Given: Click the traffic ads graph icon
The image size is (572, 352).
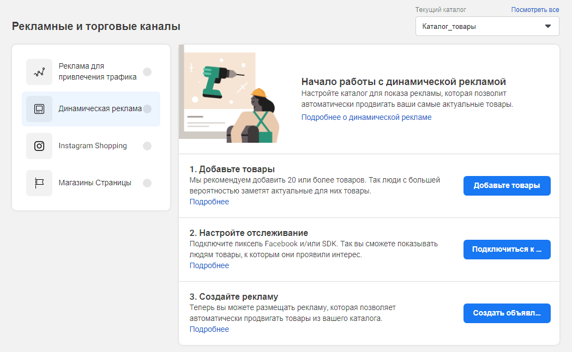Looking at the screenshot, I should point(39,72).
